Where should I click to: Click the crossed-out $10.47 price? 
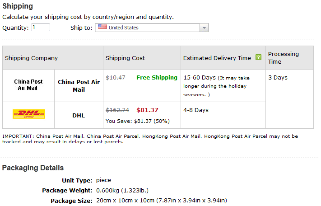pos(116,77)
